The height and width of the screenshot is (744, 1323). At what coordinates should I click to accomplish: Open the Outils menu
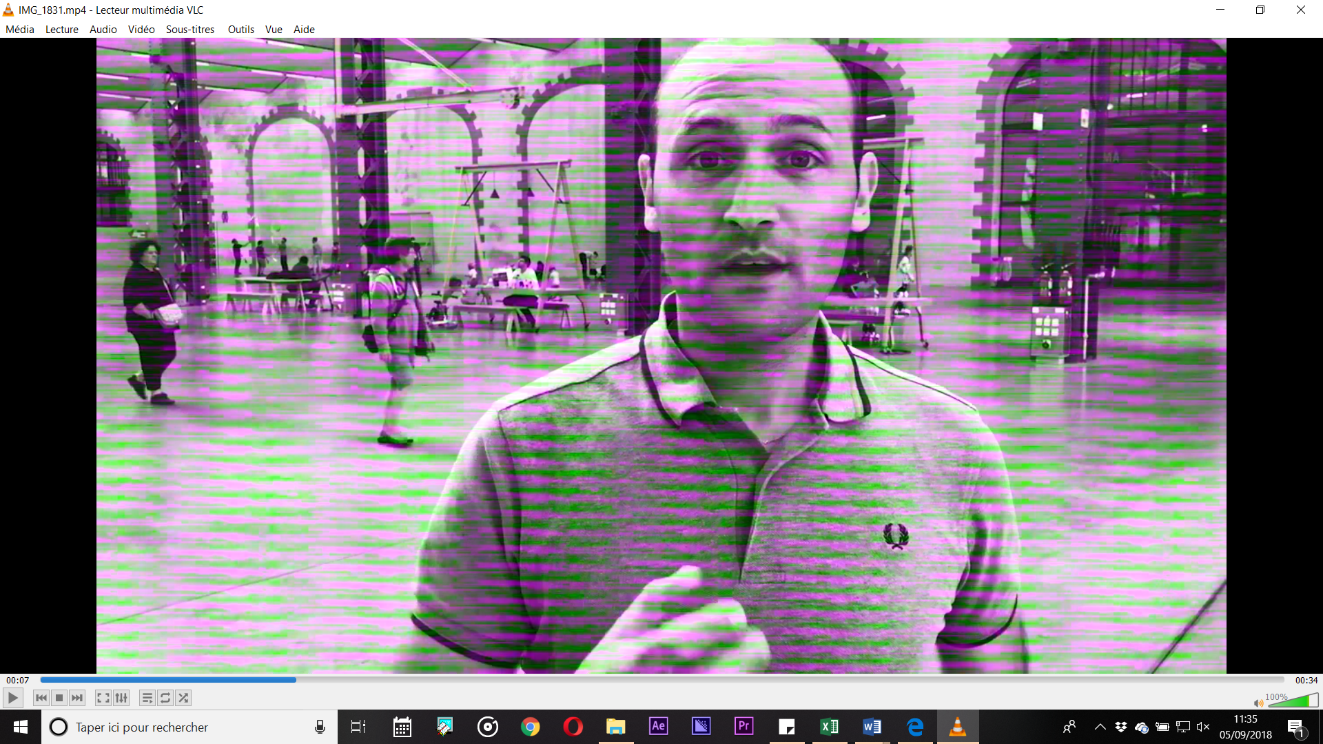point(241,29)
